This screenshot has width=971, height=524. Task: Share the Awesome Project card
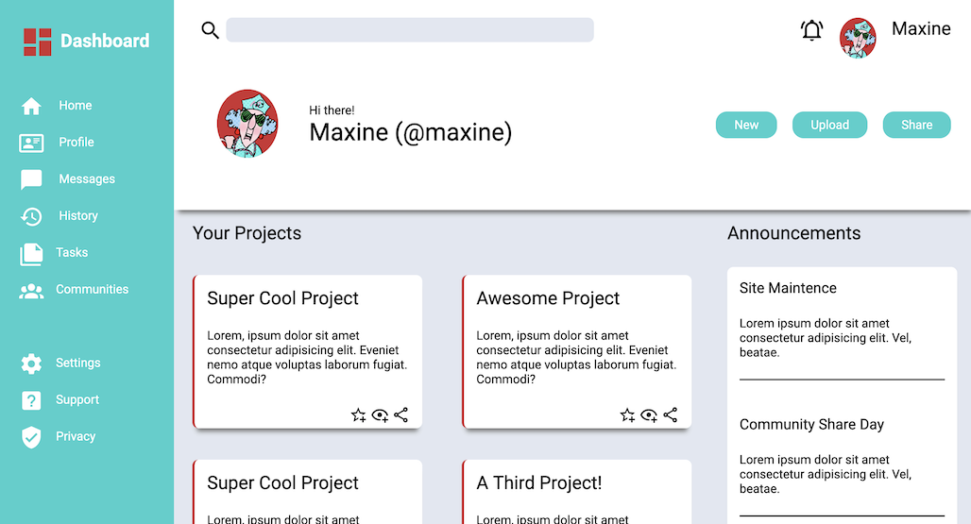[x=671, y=414]
